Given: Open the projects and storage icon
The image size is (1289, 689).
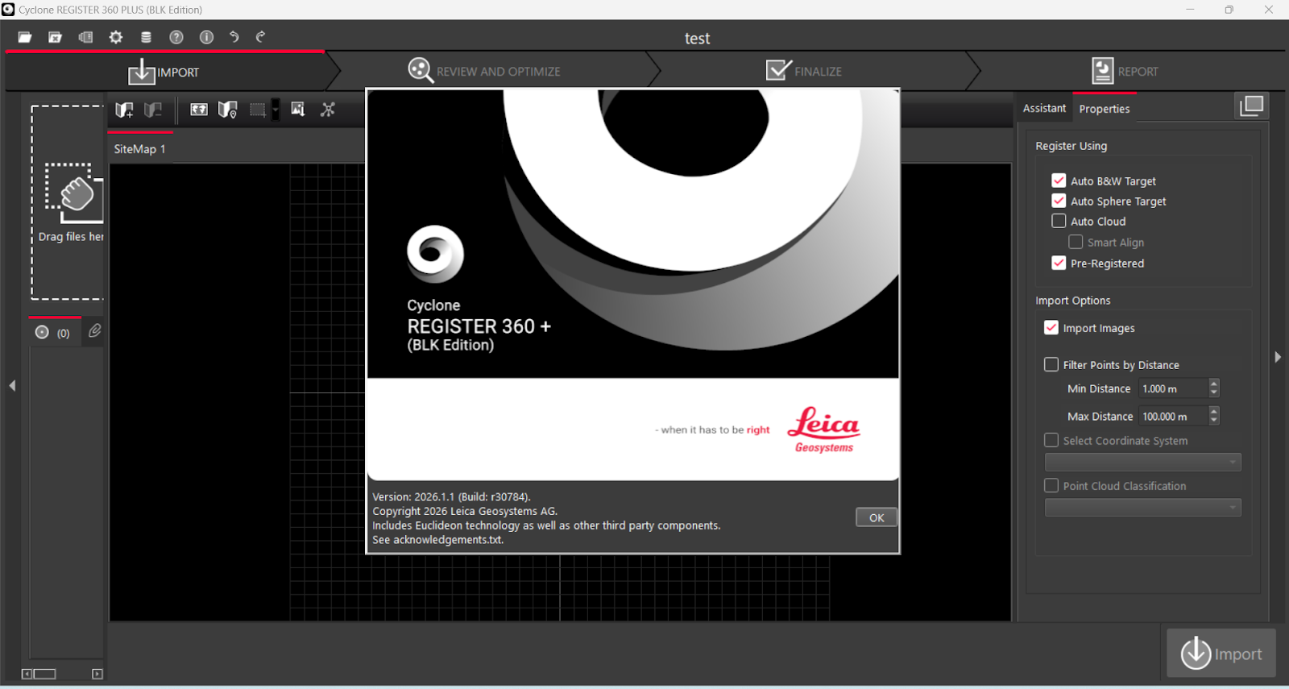Looking at the screenshot, I should tap(85, 37).
